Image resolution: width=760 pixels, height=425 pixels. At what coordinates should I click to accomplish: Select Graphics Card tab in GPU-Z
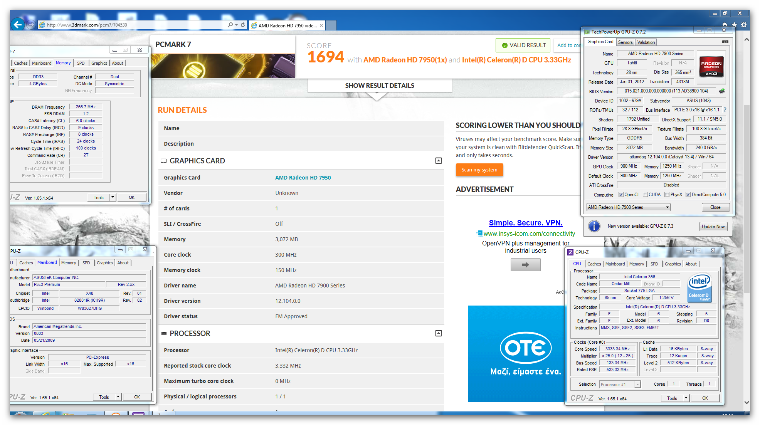click(600, 42)
